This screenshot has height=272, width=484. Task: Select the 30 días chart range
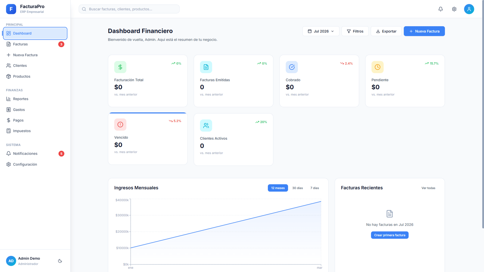tap(297, 188)
